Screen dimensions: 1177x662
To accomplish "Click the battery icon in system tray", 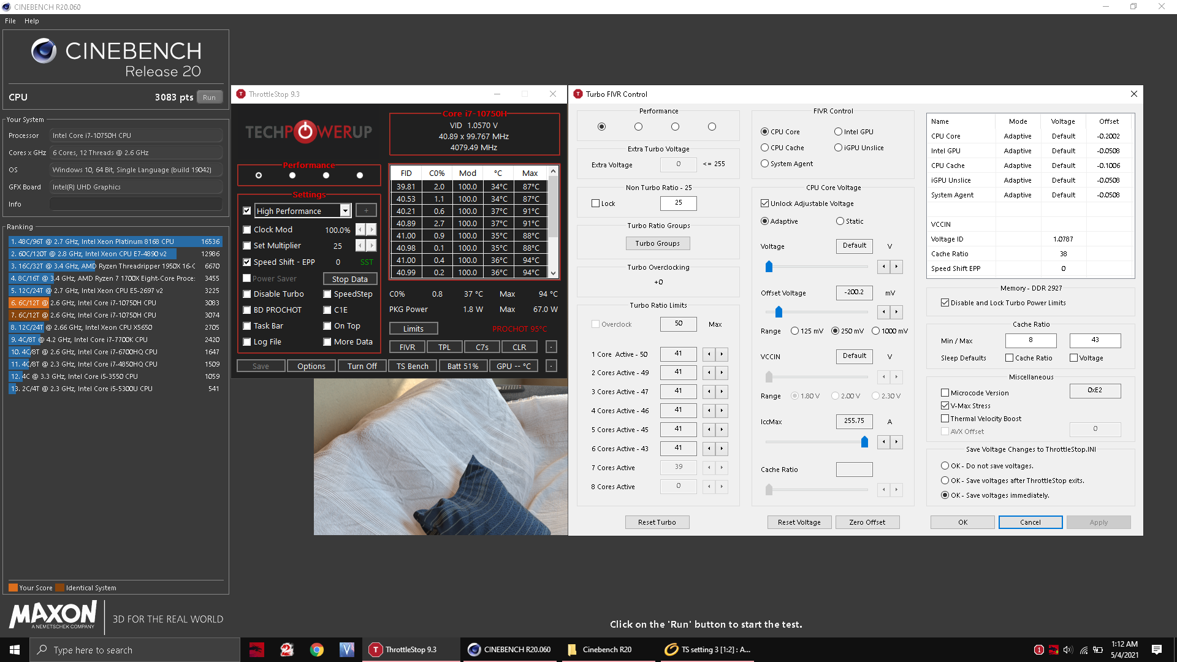I will pyautogui.click(x=1099, y=650).
